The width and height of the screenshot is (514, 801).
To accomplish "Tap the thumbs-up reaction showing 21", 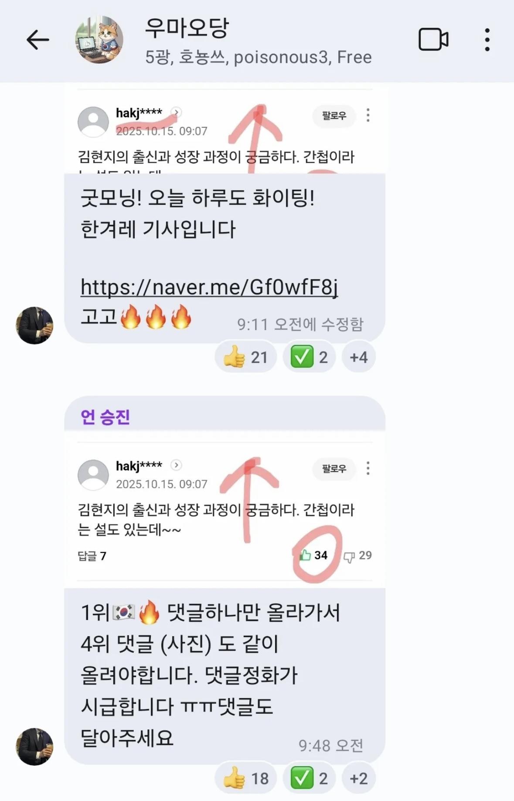I will click(245, 357).
